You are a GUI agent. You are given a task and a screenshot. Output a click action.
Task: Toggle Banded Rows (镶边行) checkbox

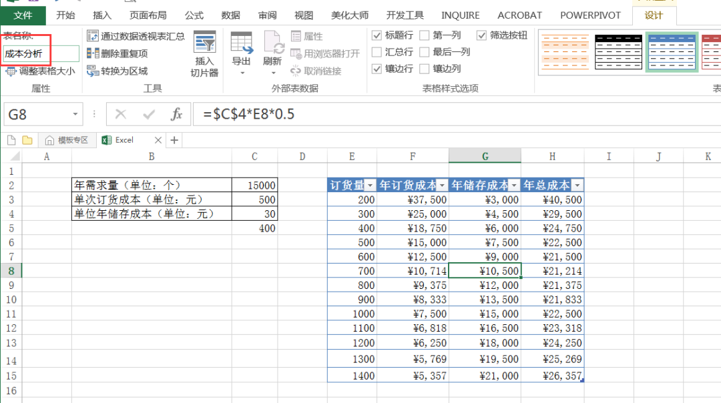coord(377,69)
